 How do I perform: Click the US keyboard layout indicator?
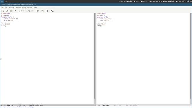(x=184, y=1)
